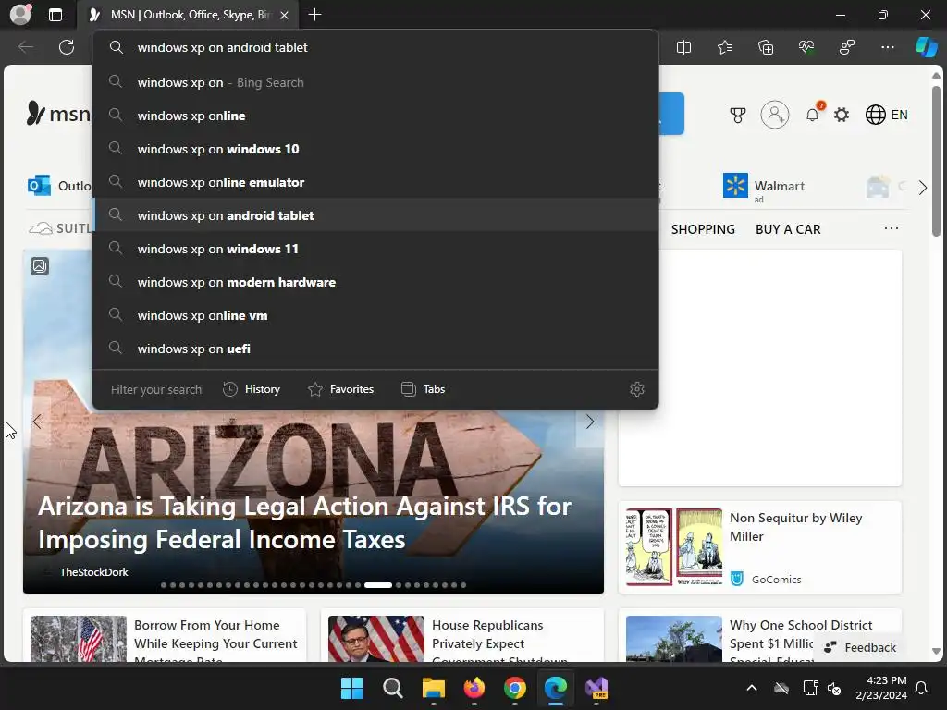Open Visual Studio Preview from taskbar

(596, 688)
